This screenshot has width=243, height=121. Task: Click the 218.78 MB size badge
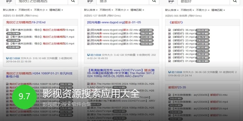tap(13, 34)
